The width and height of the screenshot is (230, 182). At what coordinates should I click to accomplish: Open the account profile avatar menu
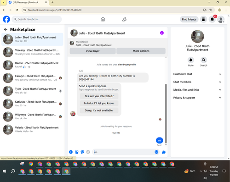point(221,19)
